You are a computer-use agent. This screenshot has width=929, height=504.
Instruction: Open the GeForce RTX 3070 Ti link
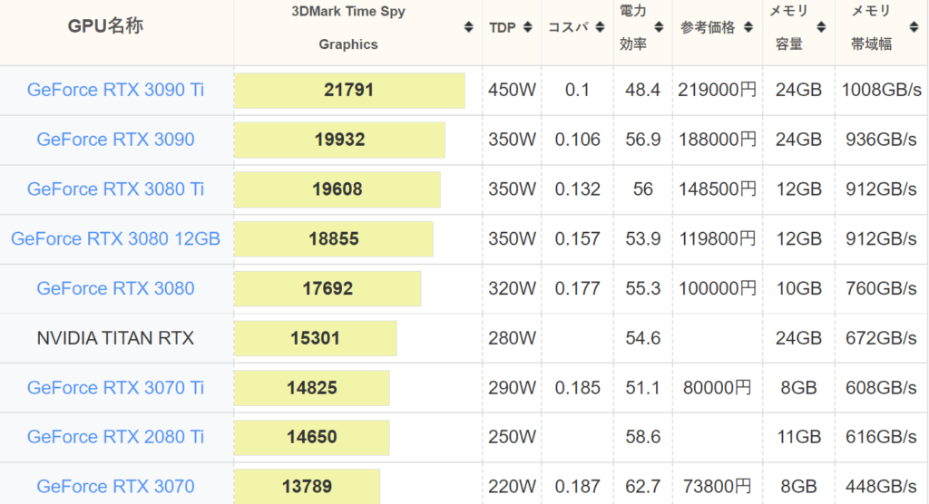pyautogui.click(x=115, y=387)
